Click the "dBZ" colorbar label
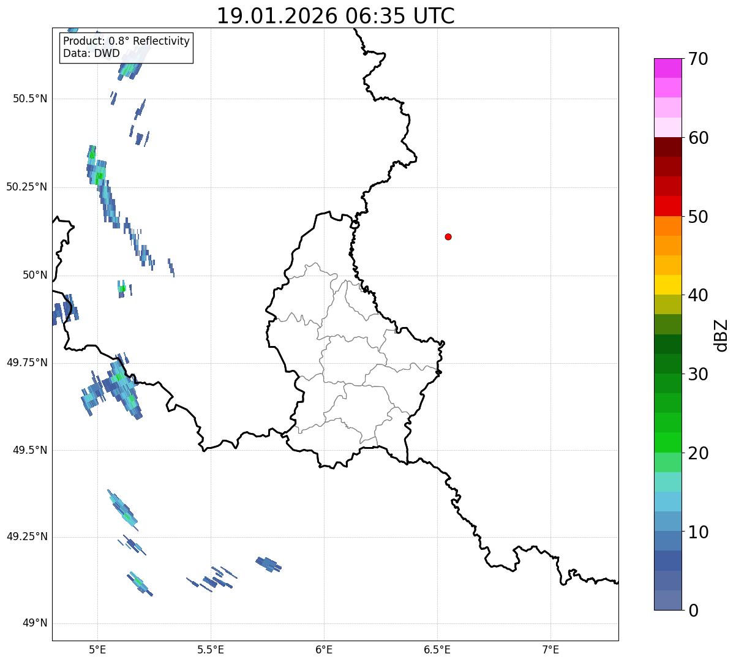This screenshot has width=736, height=662. pyautogui.click(x=721, y=334)
